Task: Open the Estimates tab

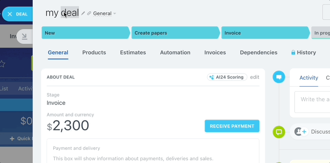Action: [x=133, y=52]
